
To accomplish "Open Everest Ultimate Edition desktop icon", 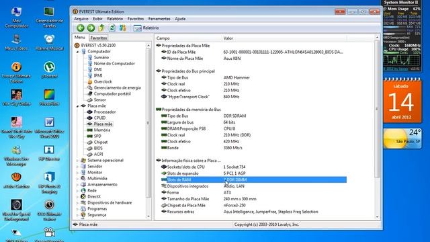I will (x=16, y=73).
